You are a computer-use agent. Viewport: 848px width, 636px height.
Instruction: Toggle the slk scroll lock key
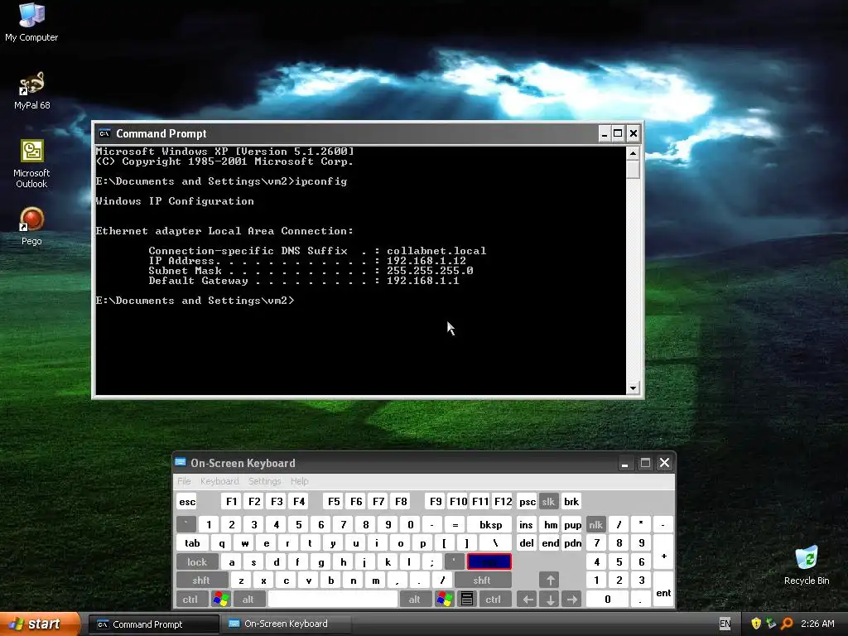(548, 501)
